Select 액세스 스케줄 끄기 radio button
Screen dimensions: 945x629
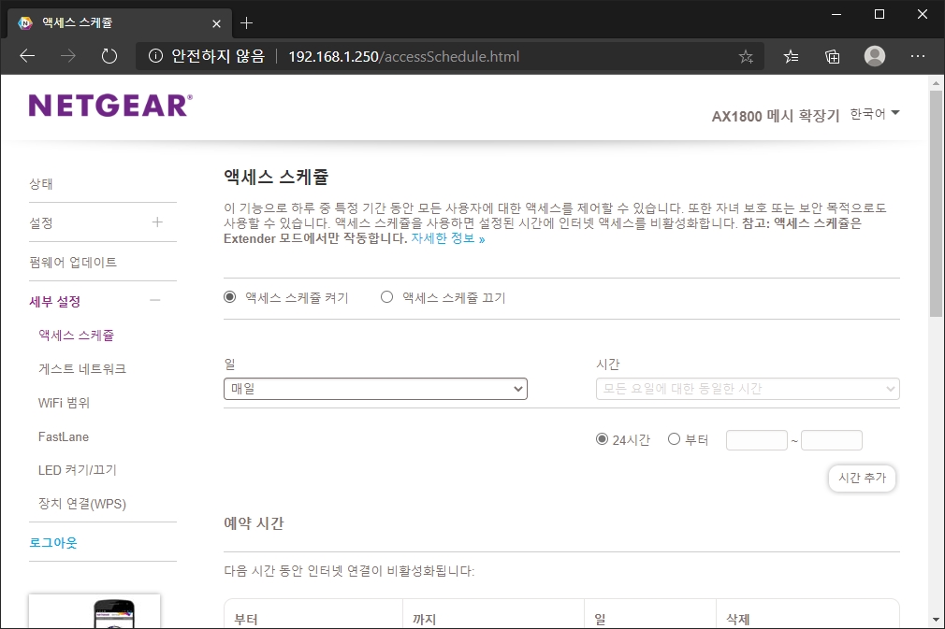(387, 297)
